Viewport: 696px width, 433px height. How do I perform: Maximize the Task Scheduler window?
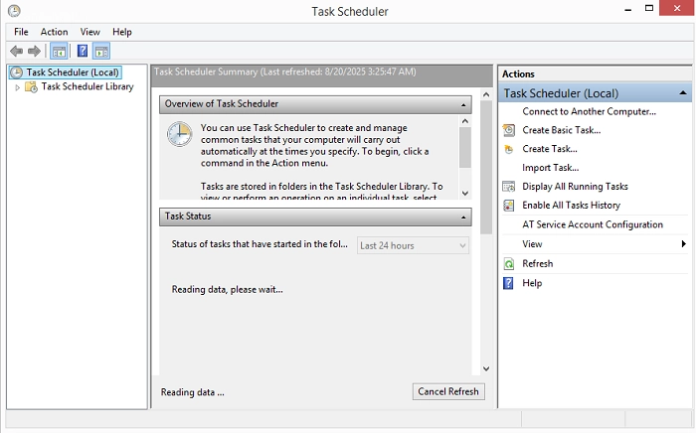click(649, 8)
